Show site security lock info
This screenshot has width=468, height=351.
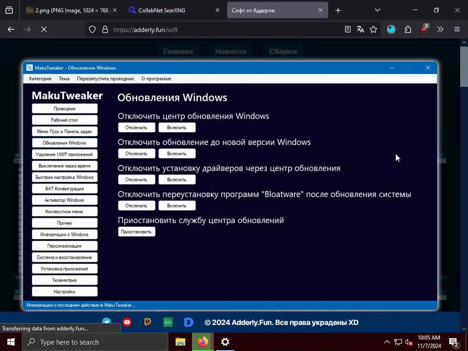point(105,30)
